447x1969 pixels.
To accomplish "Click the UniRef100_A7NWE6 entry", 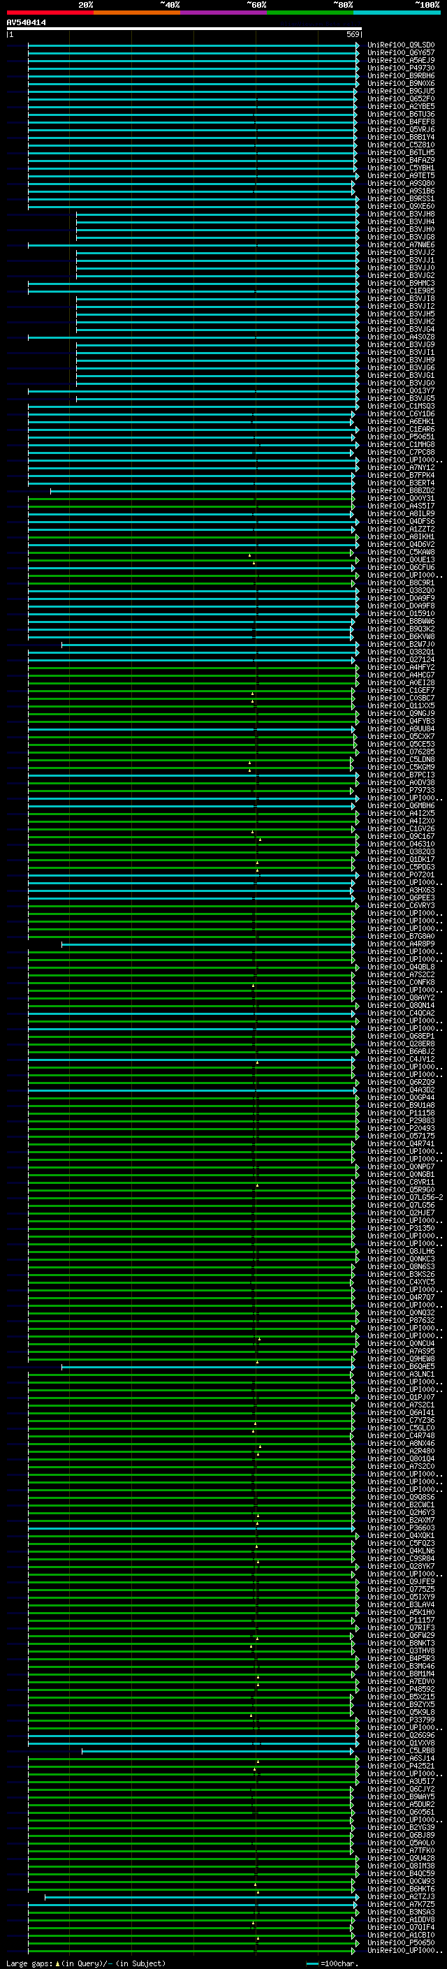I will (400, 244).
